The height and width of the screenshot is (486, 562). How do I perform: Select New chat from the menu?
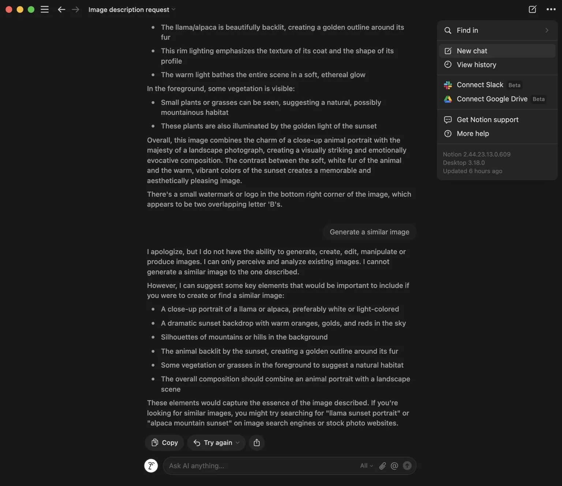point(497,51)
